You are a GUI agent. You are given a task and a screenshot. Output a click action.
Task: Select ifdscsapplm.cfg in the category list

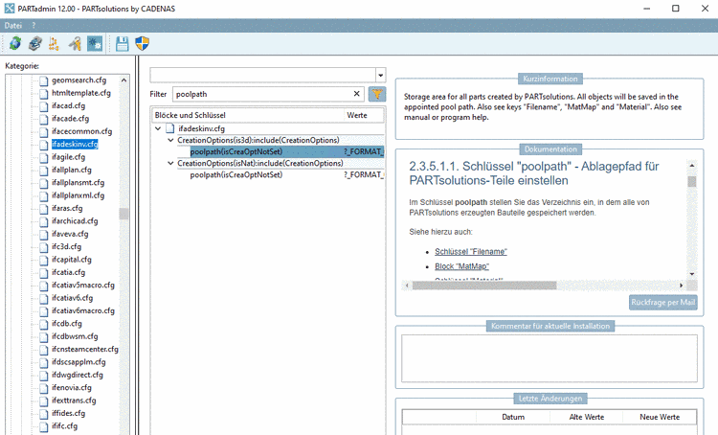click(79, 362)
